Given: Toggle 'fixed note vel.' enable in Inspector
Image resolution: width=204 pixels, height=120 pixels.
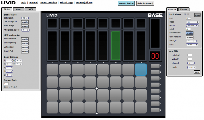Looking at the screenshot, I should (190, 37).
